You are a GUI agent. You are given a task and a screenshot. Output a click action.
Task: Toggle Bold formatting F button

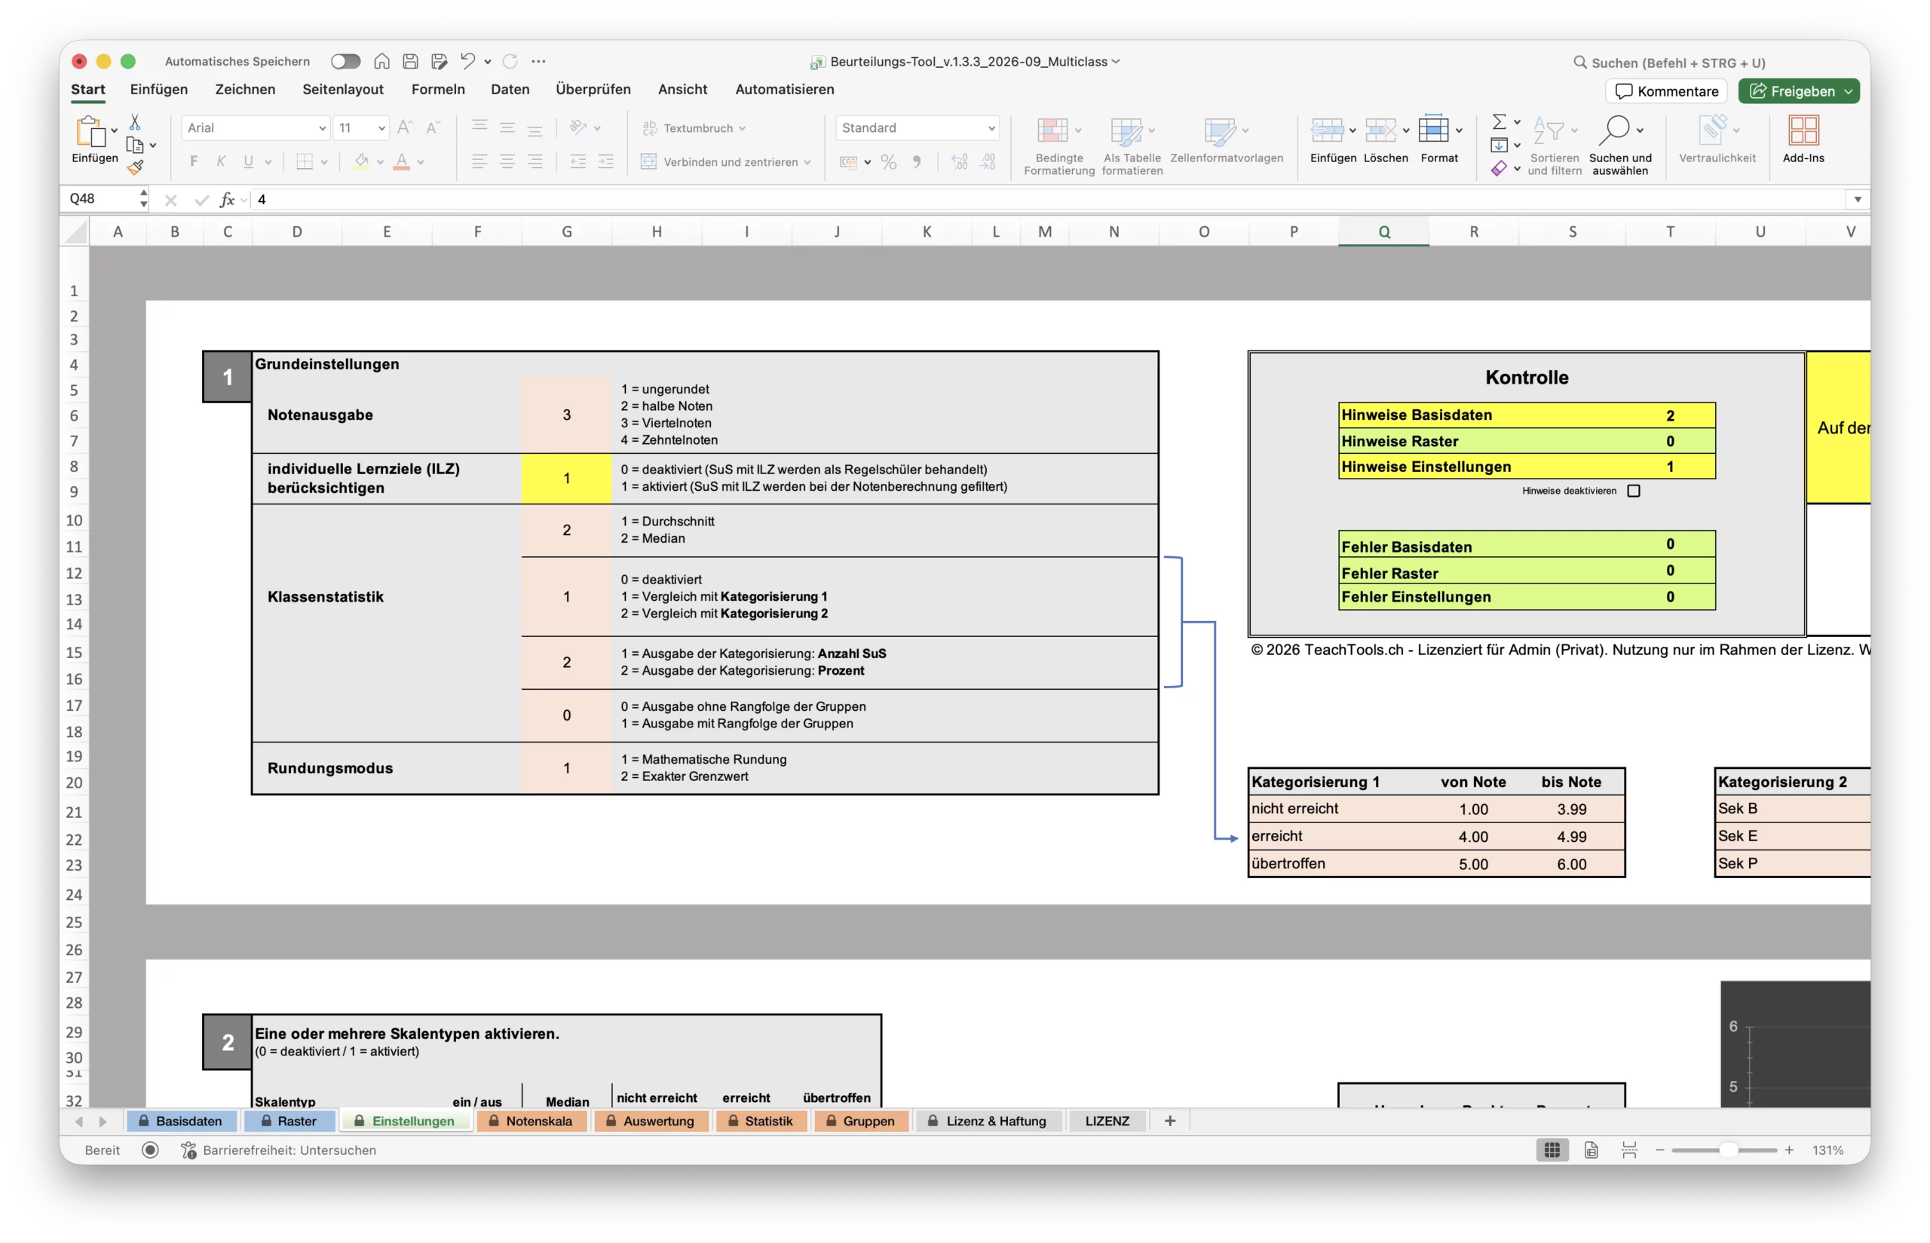pyautogui.click(x=194, y=161)
